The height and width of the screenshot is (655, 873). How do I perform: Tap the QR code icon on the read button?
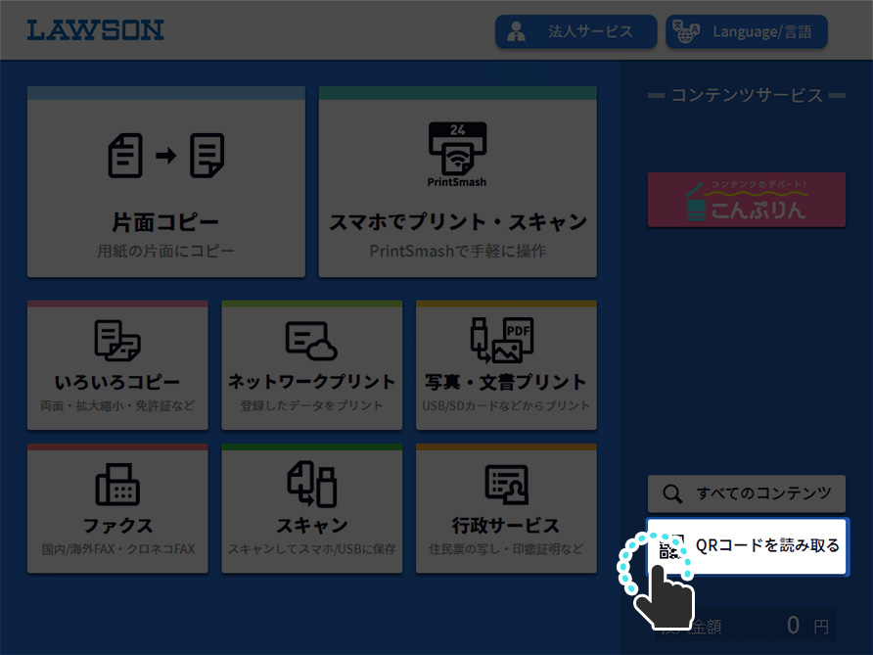[672, 546]
